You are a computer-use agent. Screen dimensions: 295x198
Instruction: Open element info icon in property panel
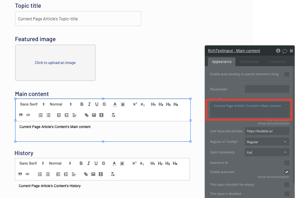pyautogui.click(x=278, y=51)
